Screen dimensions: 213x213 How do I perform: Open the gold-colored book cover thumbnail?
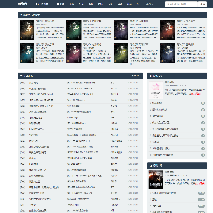pyautogui.click(x=27, y=30)
